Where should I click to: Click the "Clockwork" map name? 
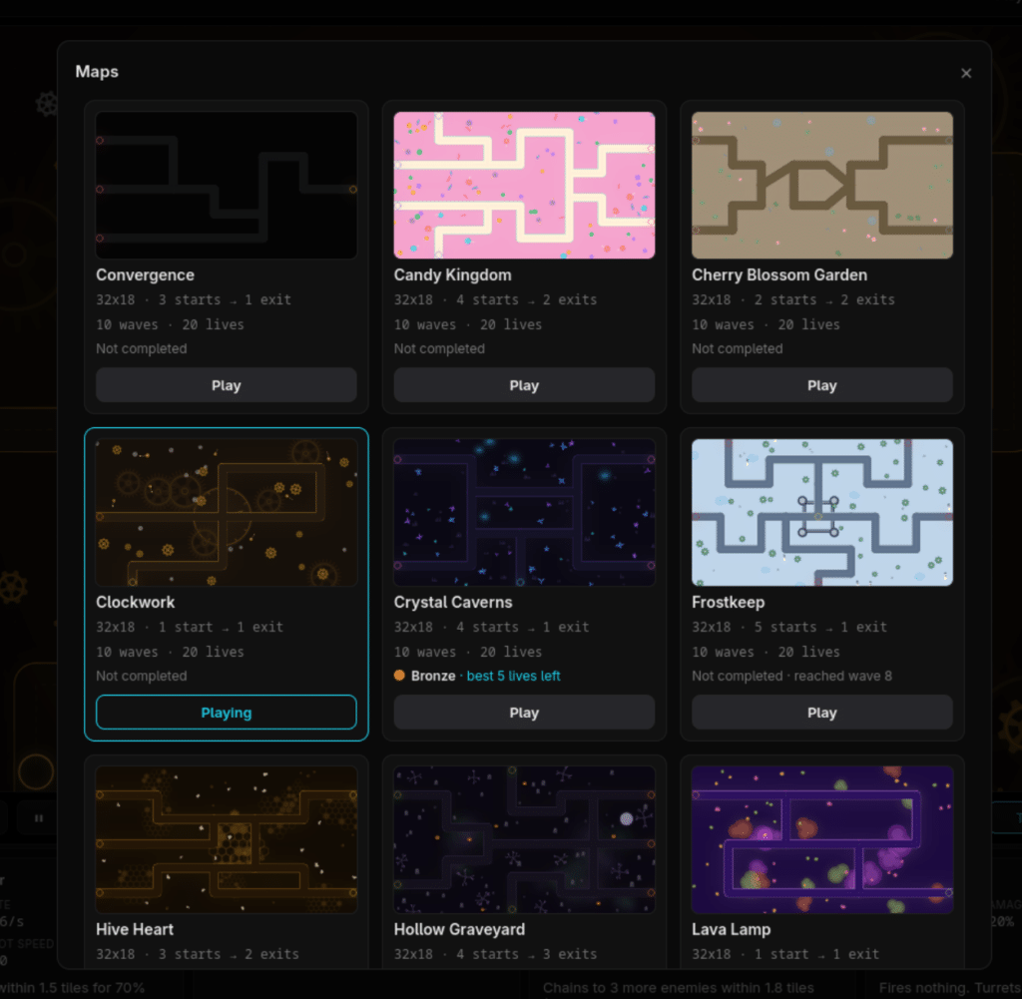[x=135, y=602]
